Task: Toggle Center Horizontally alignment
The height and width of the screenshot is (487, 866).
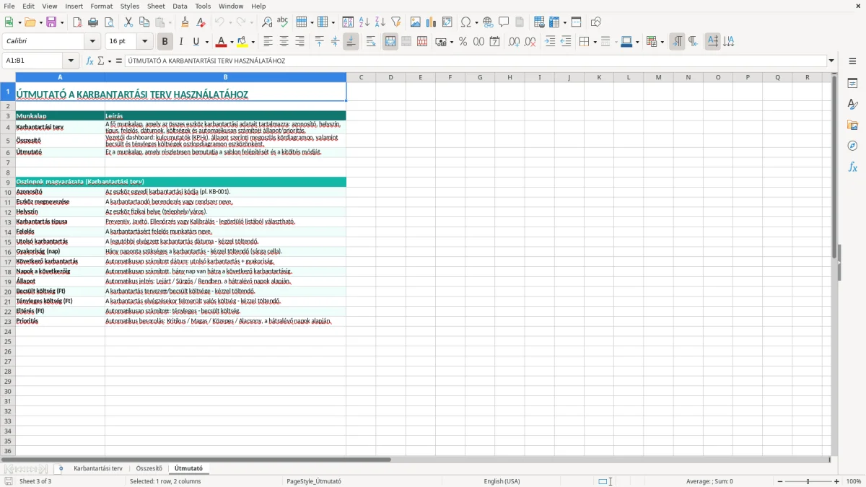Action: [x=284, y=42]
